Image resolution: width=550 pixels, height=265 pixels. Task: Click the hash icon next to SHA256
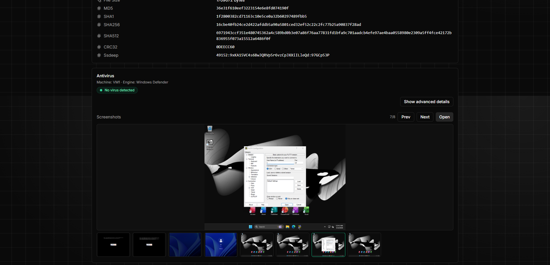(99, 25)
